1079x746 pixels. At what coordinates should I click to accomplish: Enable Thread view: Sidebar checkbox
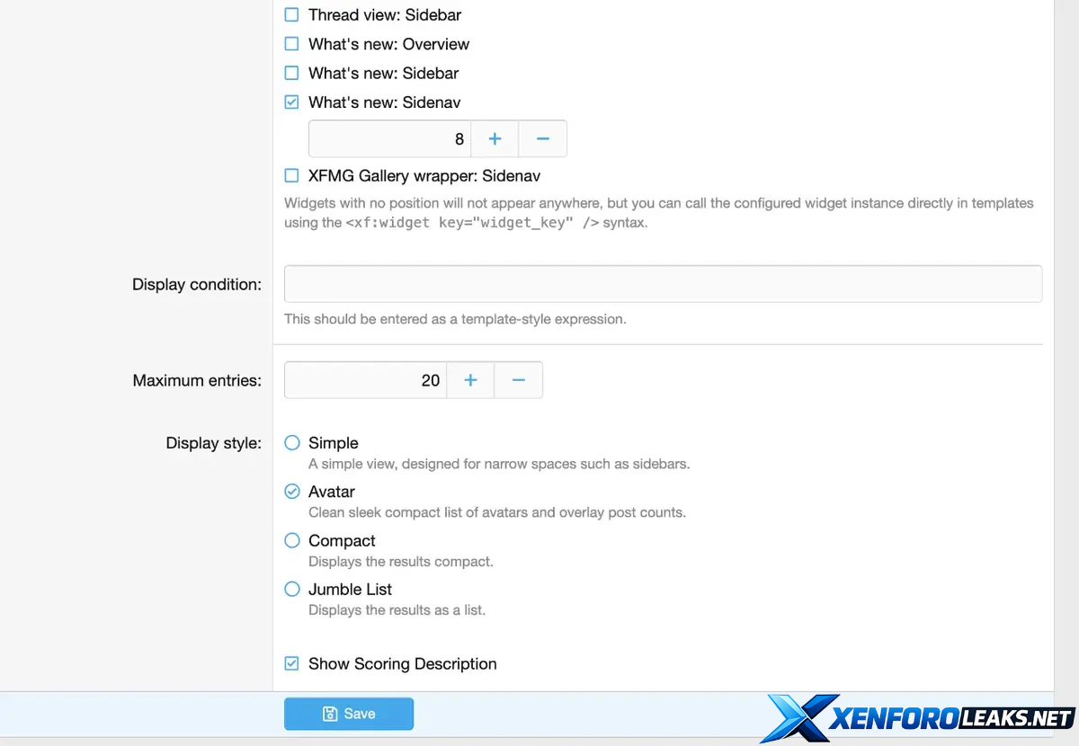coord(292,15)
